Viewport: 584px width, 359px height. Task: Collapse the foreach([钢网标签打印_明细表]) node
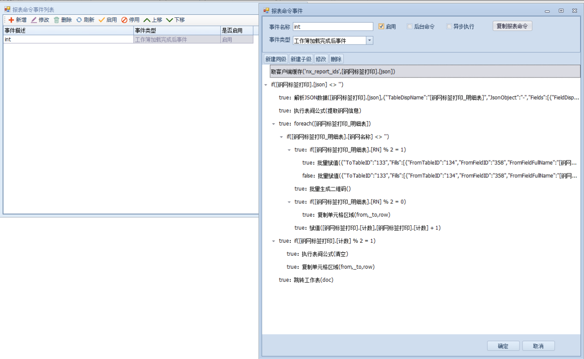pyautogui.click(x=274, y=124)
